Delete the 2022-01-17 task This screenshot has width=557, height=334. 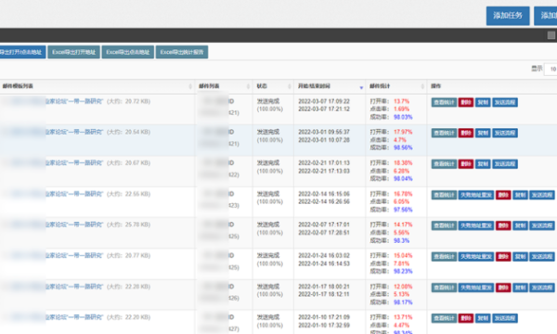click(503, 288)
